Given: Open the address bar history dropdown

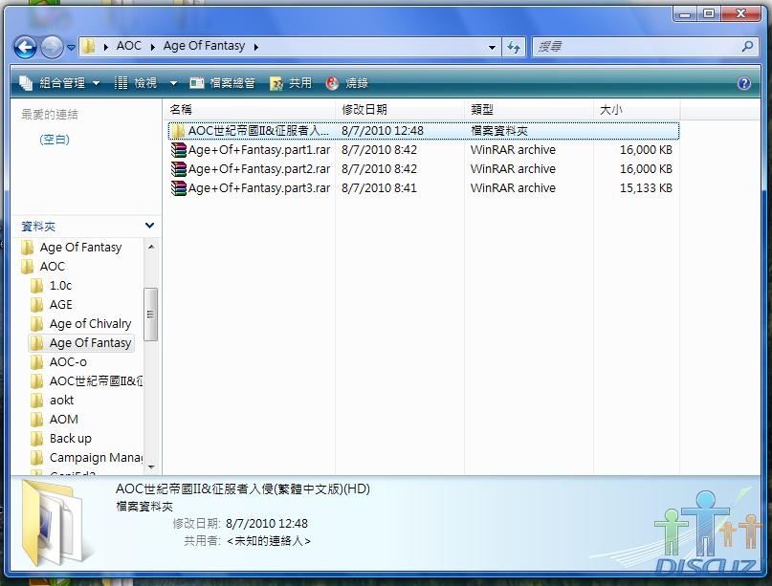Looking at the screenshot, I should tap(492, 47).
